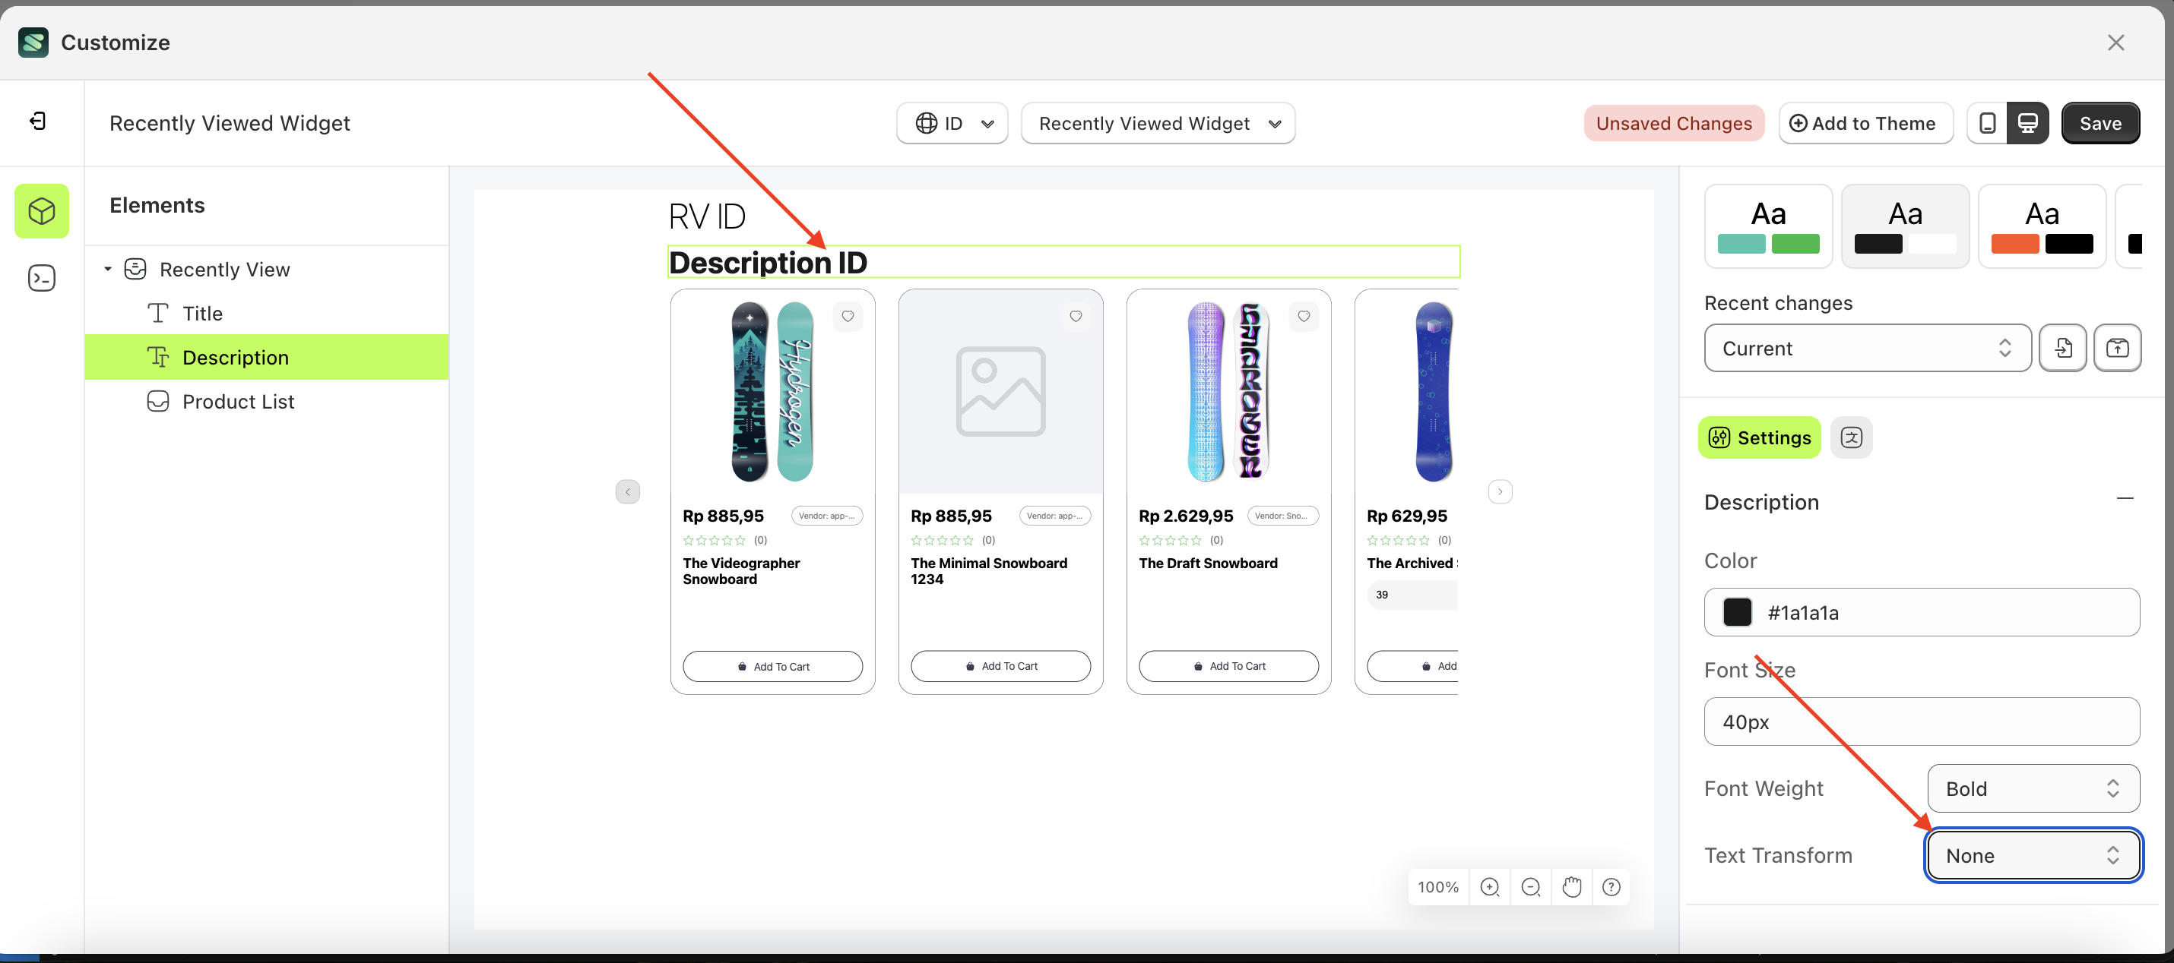The height and width of the screenshot is (963, 2174).
Task: Switch preview to desktop view
Action: (x=2029, y=122)
